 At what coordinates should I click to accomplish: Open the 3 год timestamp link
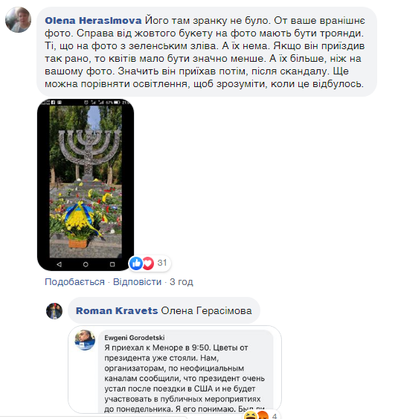coord(182,282)
